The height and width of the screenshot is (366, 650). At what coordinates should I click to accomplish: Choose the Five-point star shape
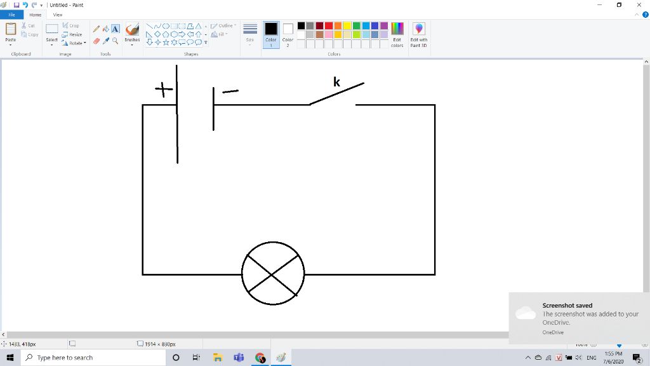coord(166,42)
